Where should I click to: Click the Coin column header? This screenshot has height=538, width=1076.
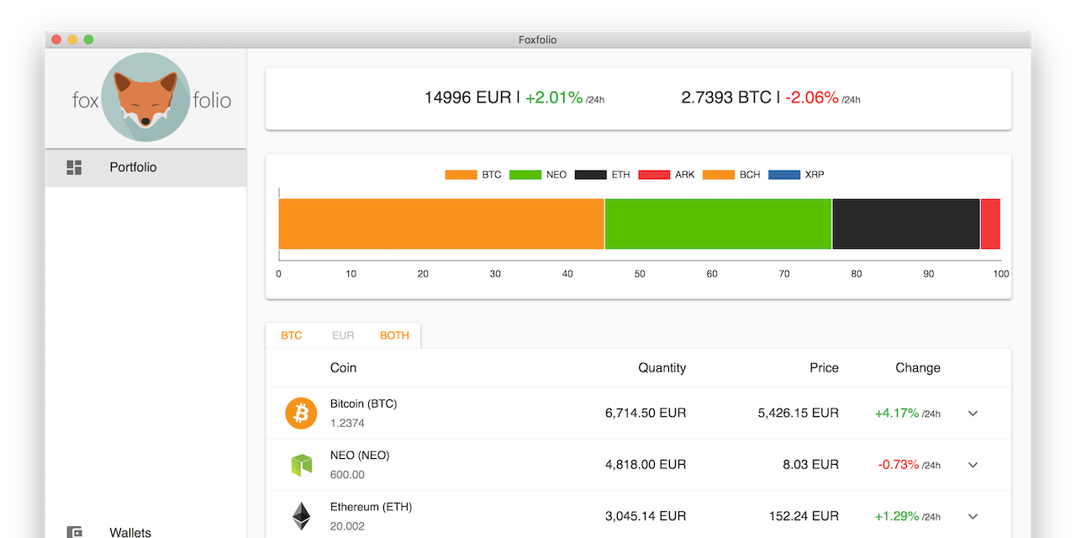(343, 367)
